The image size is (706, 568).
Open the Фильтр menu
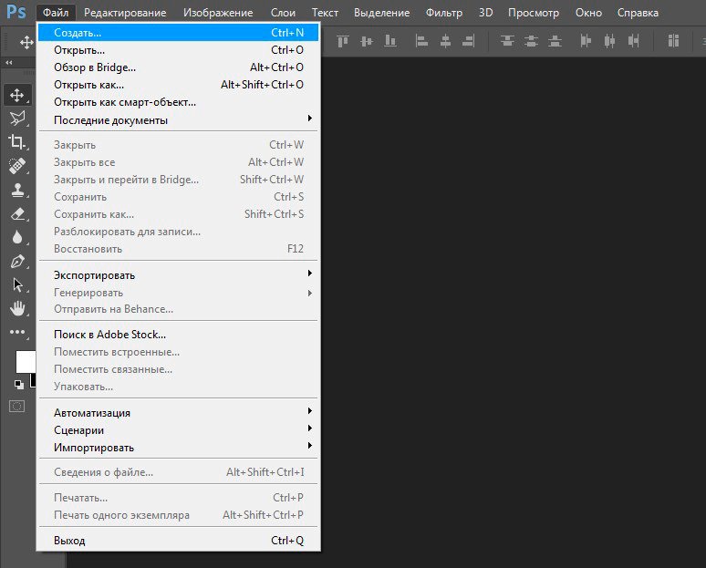tap(444, 13)
